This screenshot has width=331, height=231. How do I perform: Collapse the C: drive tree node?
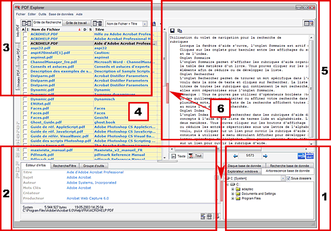228,184
